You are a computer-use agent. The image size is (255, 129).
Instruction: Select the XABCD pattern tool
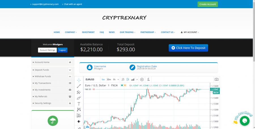79,110
